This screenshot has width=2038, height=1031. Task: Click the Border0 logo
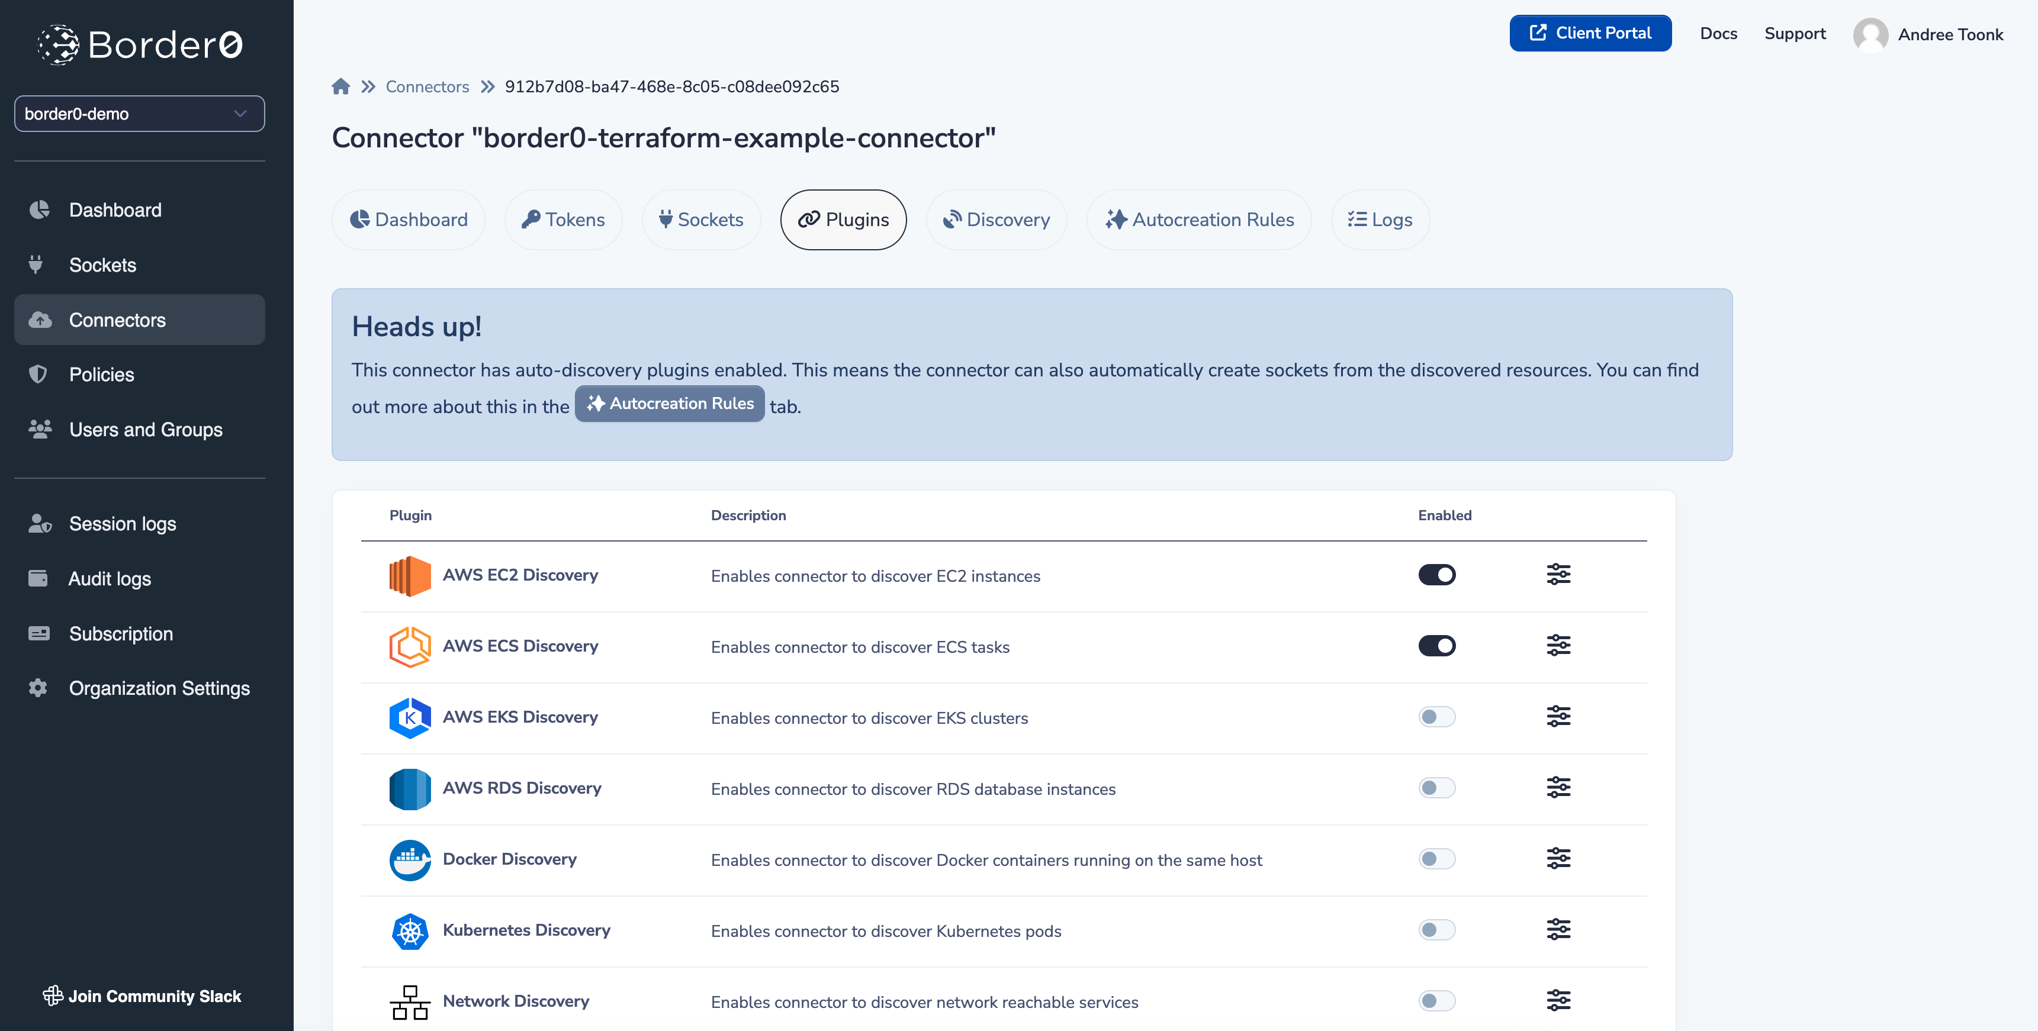140,45
